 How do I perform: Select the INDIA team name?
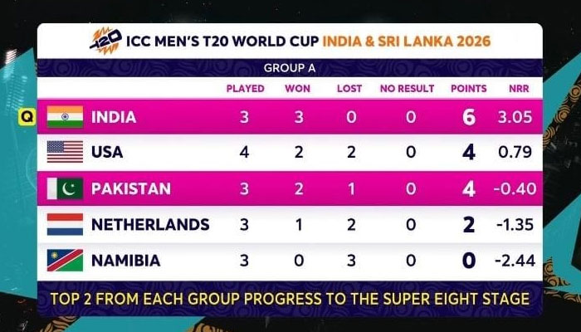(x=114, y=118)
